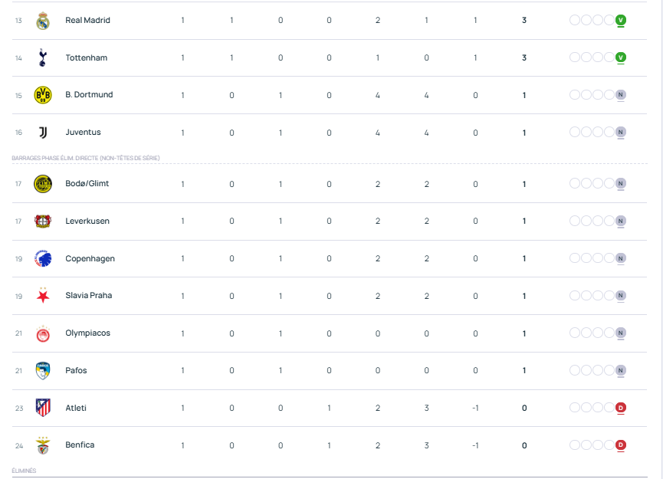Click the Juventus club logo
This screenshot has width=663, height=479.
click(43, 133)
